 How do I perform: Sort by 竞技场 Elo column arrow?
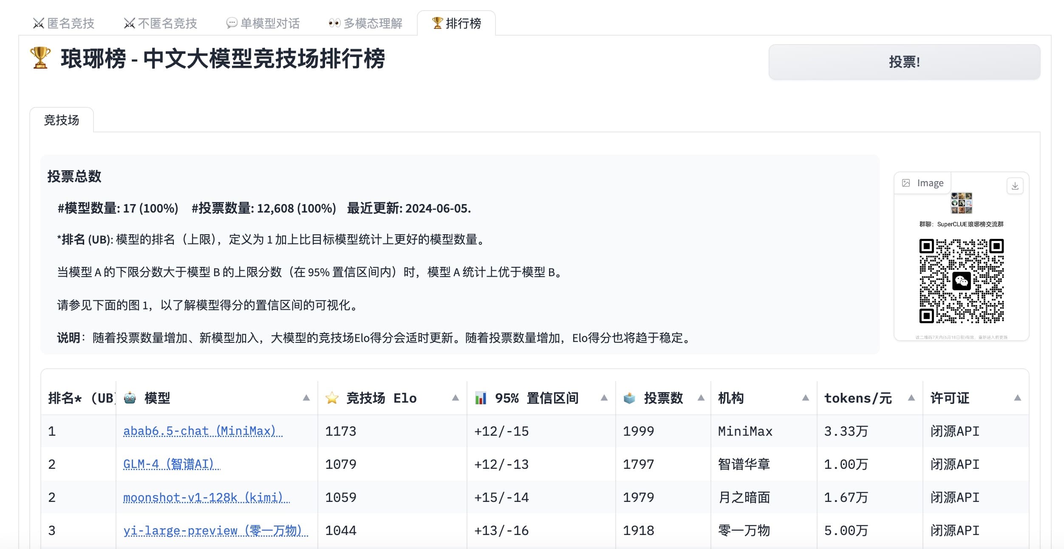[455, 398]
